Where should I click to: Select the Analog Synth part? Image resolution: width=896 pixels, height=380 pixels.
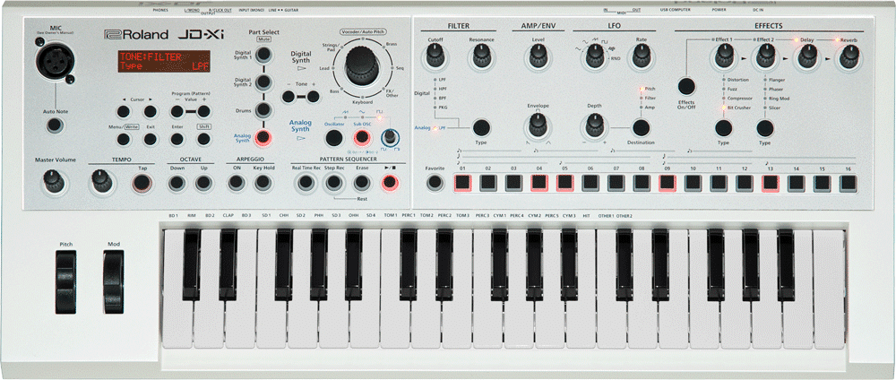point(263,137)
